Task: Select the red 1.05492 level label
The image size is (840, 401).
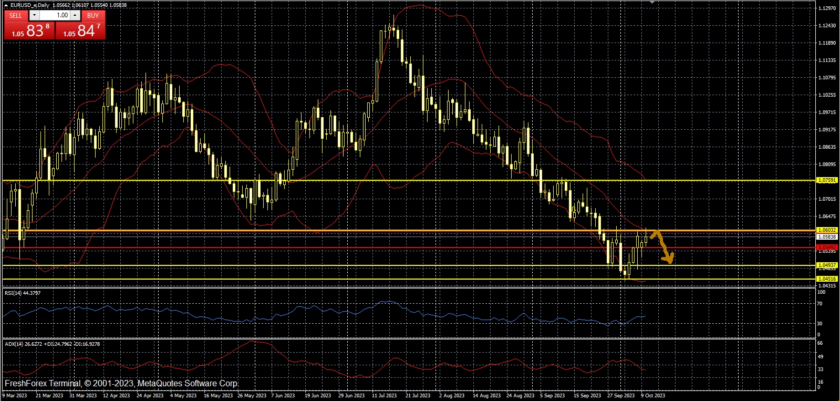Action: 827,247
